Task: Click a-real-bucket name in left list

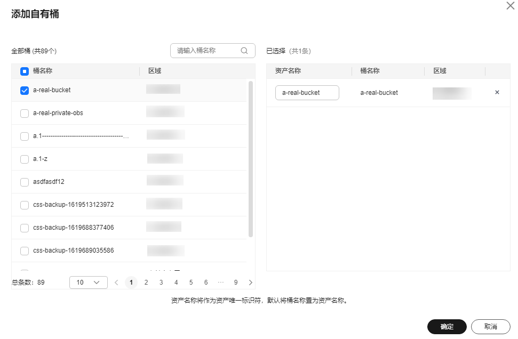Action: pos(52,90)
